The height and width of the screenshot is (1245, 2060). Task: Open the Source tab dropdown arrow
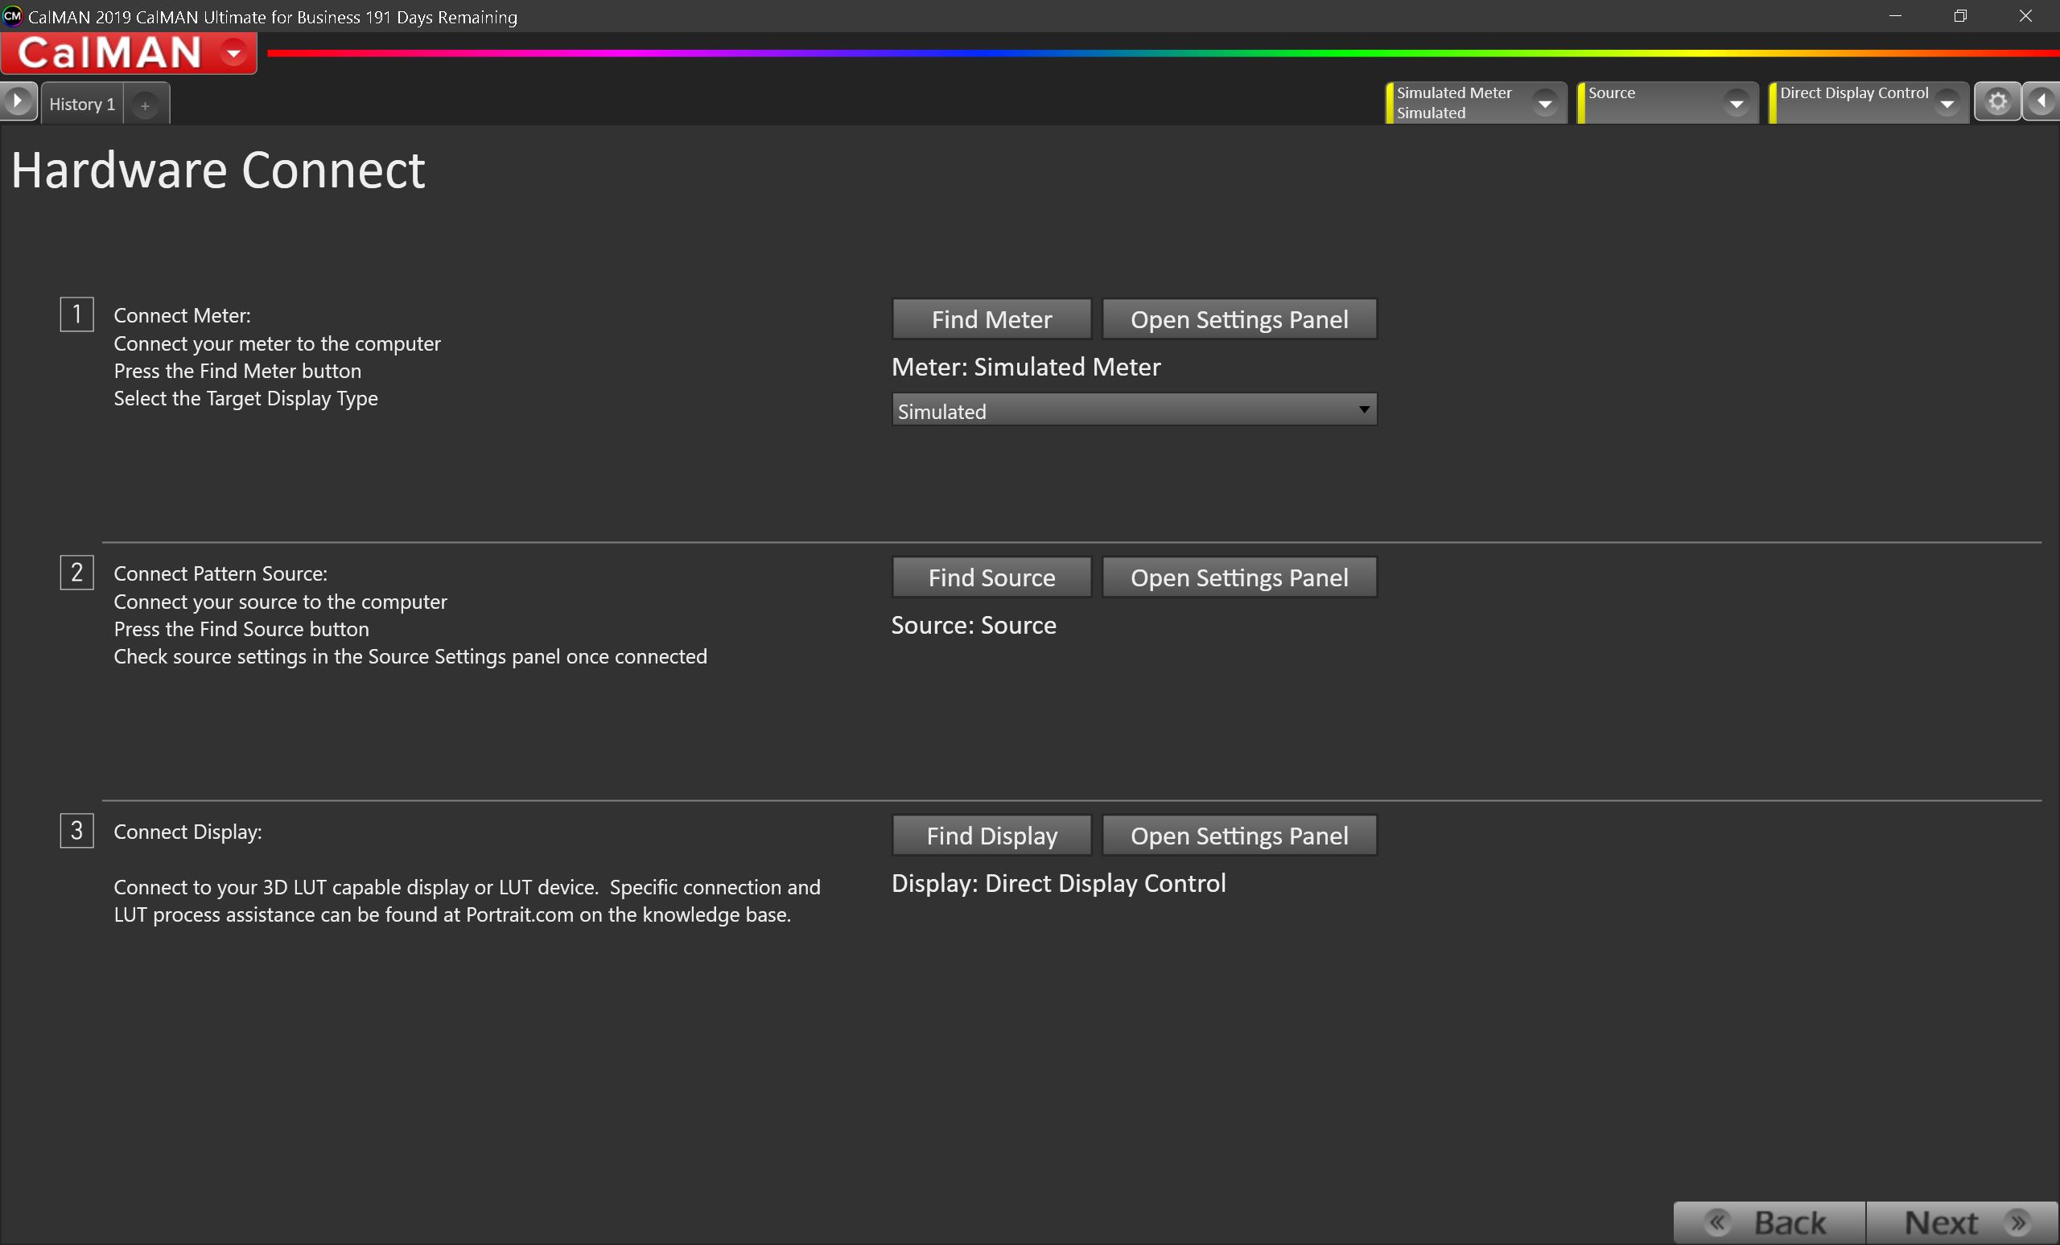pyautogui.click(x=1737, y=104)
